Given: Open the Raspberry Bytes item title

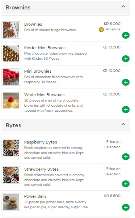Looking at the screenshot, I should coord(41,142).
